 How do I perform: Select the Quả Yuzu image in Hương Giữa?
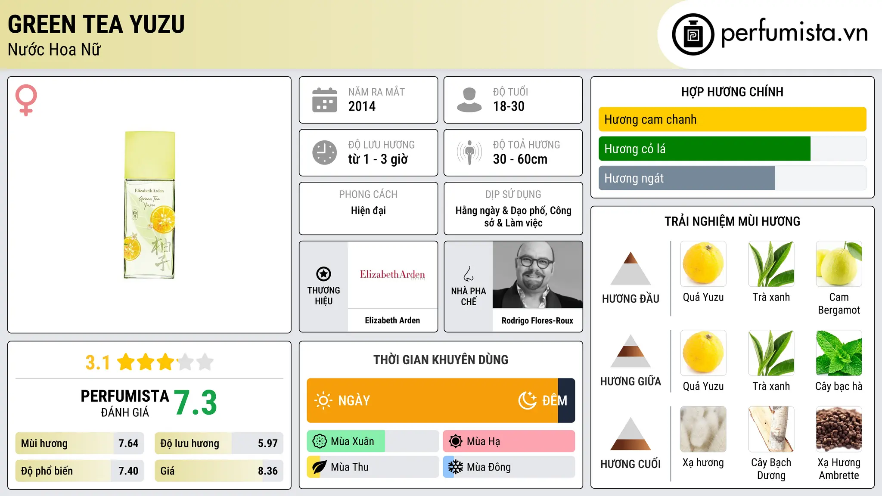click(703, 353)
